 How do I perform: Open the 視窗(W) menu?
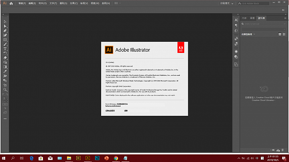(x=95, y=3)
